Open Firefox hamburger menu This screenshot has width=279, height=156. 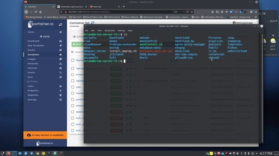point(256,12)
